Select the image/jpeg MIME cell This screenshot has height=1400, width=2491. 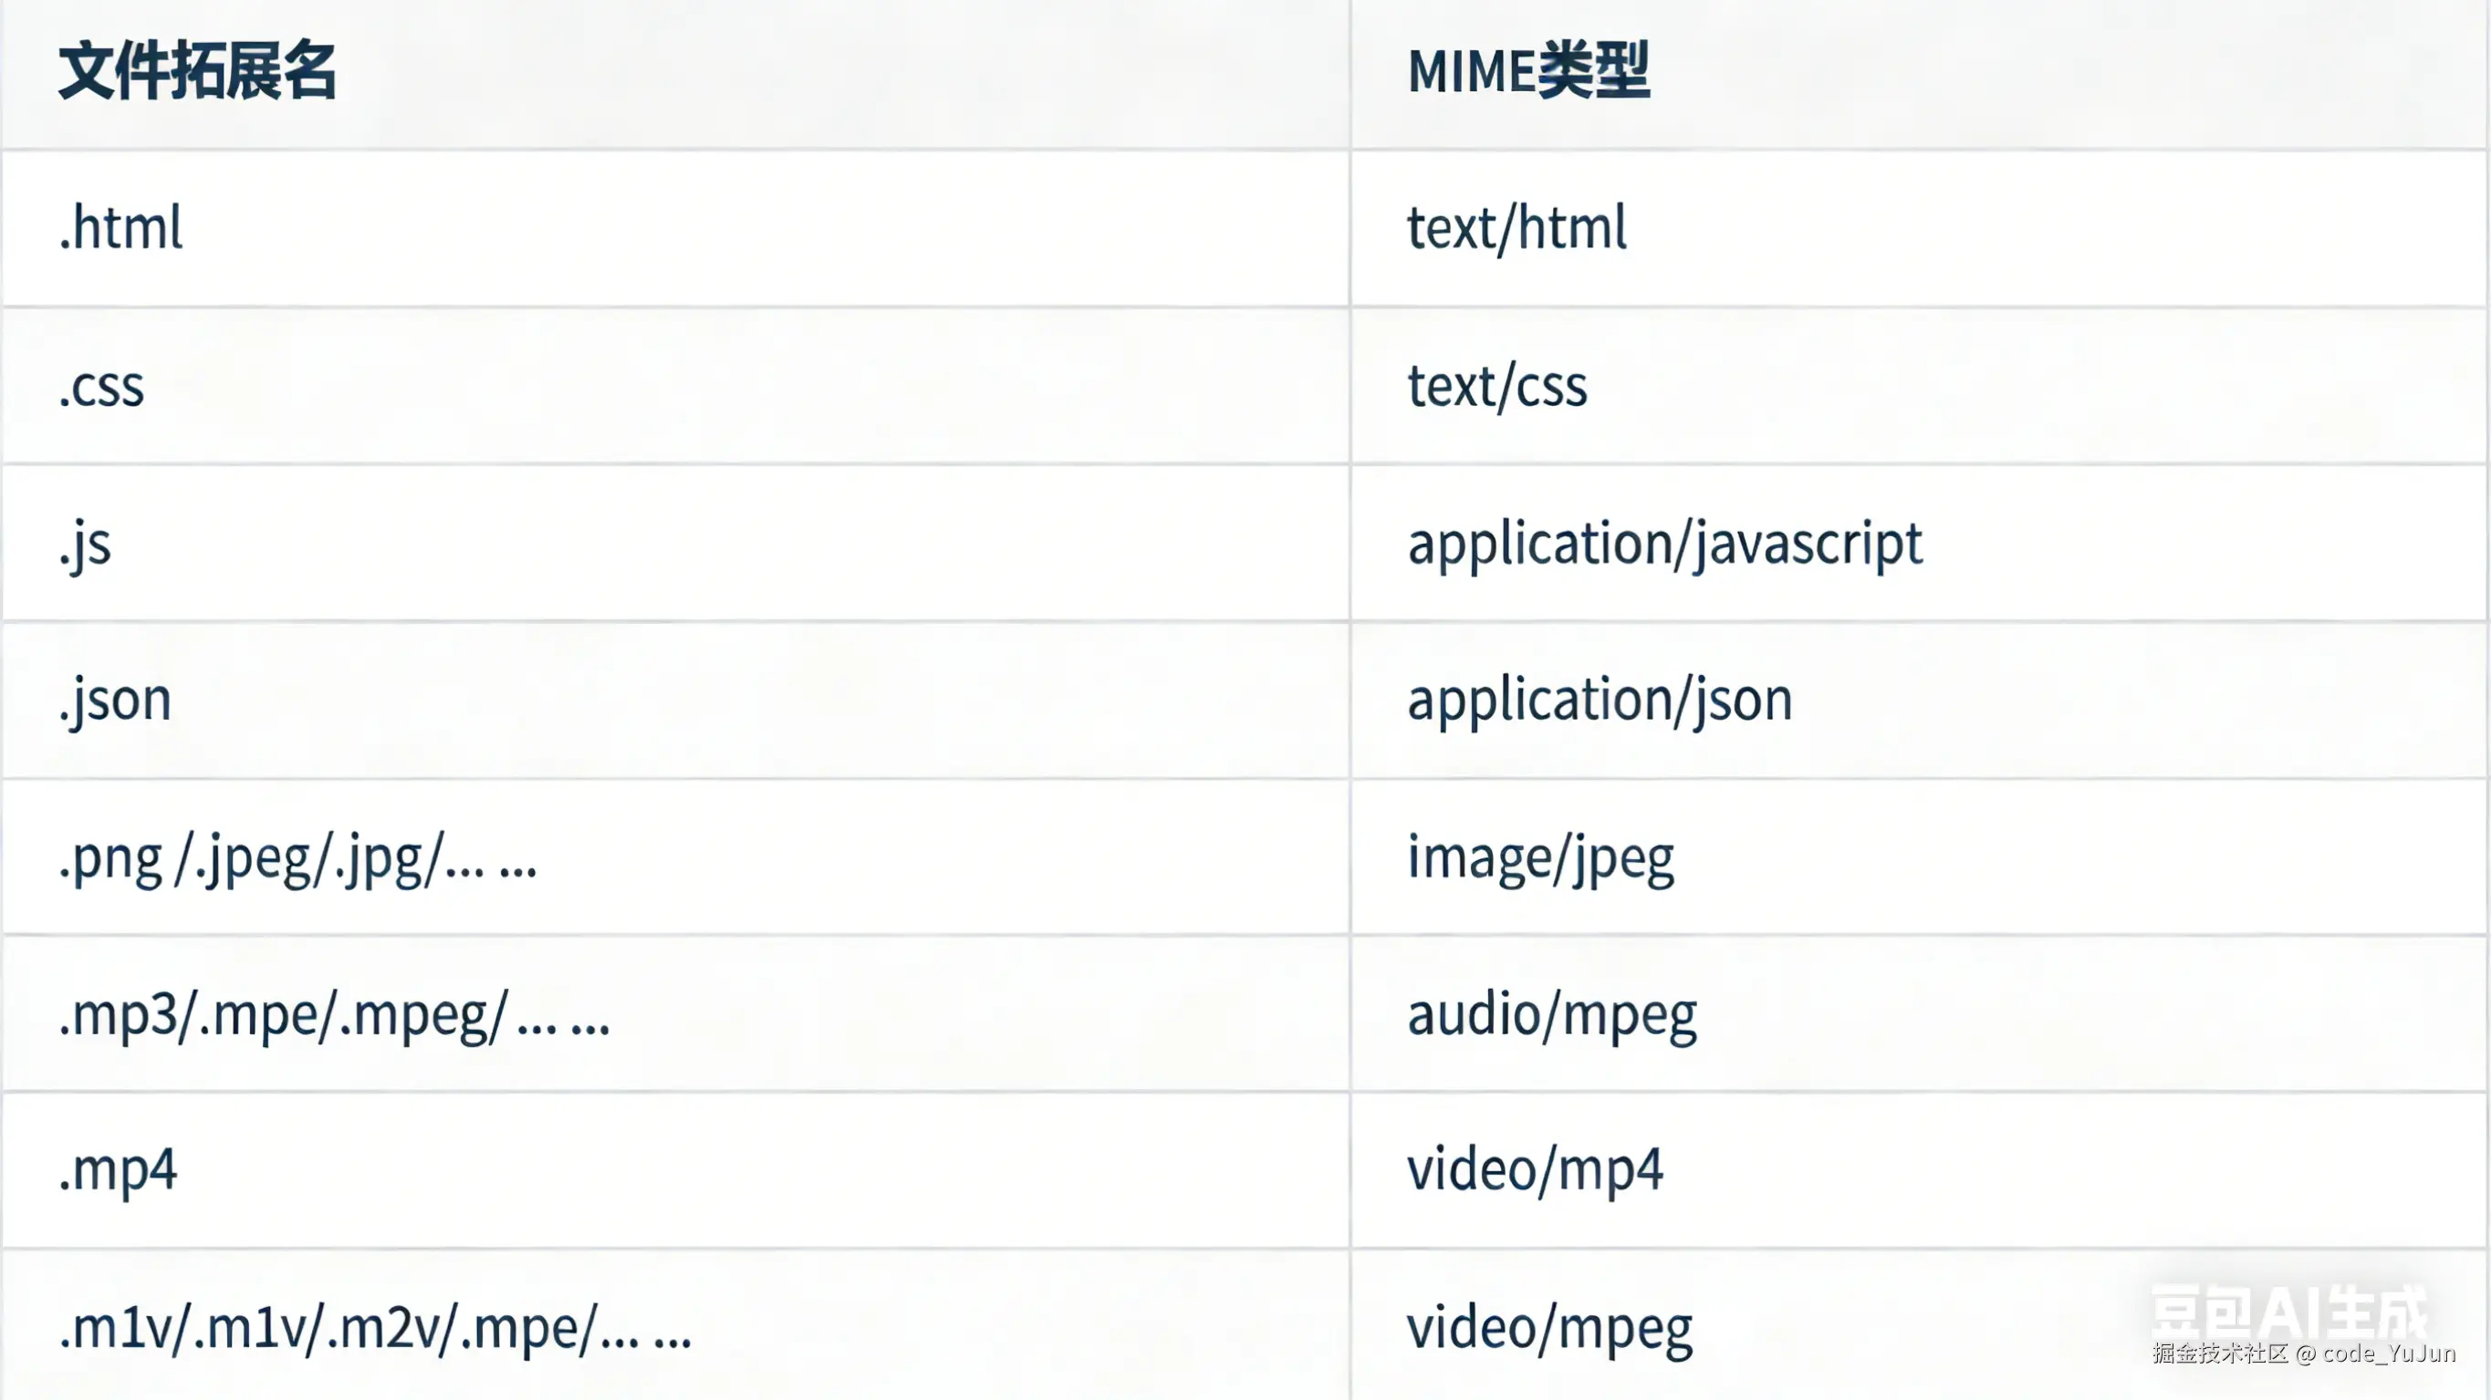point(1539,858)
